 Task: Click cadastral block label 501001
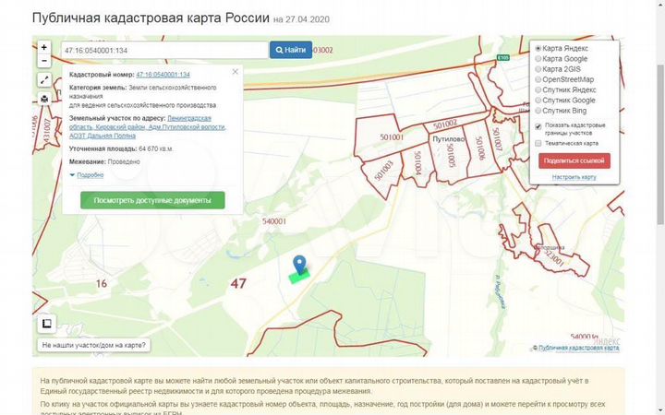pyautogui.click(x=392, y=137)
